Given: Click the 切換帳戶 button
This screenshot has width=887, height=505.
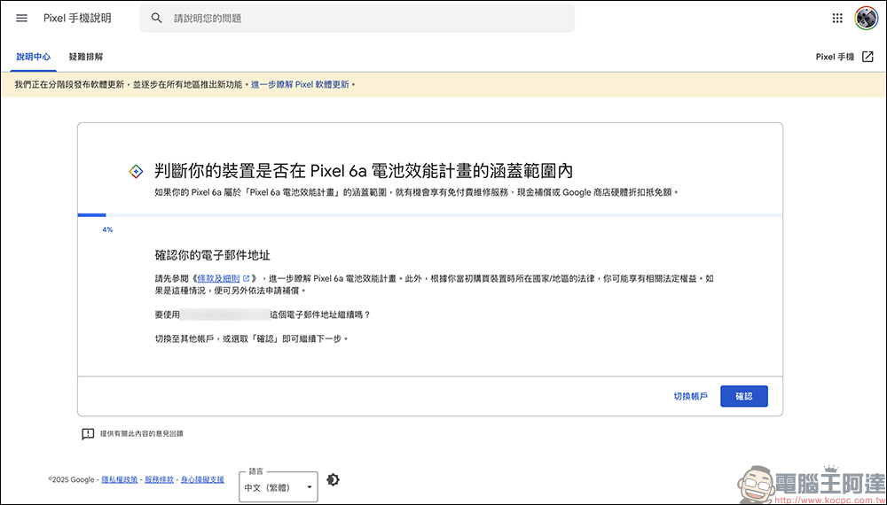Looking at the screenshot, I should 691,397.
